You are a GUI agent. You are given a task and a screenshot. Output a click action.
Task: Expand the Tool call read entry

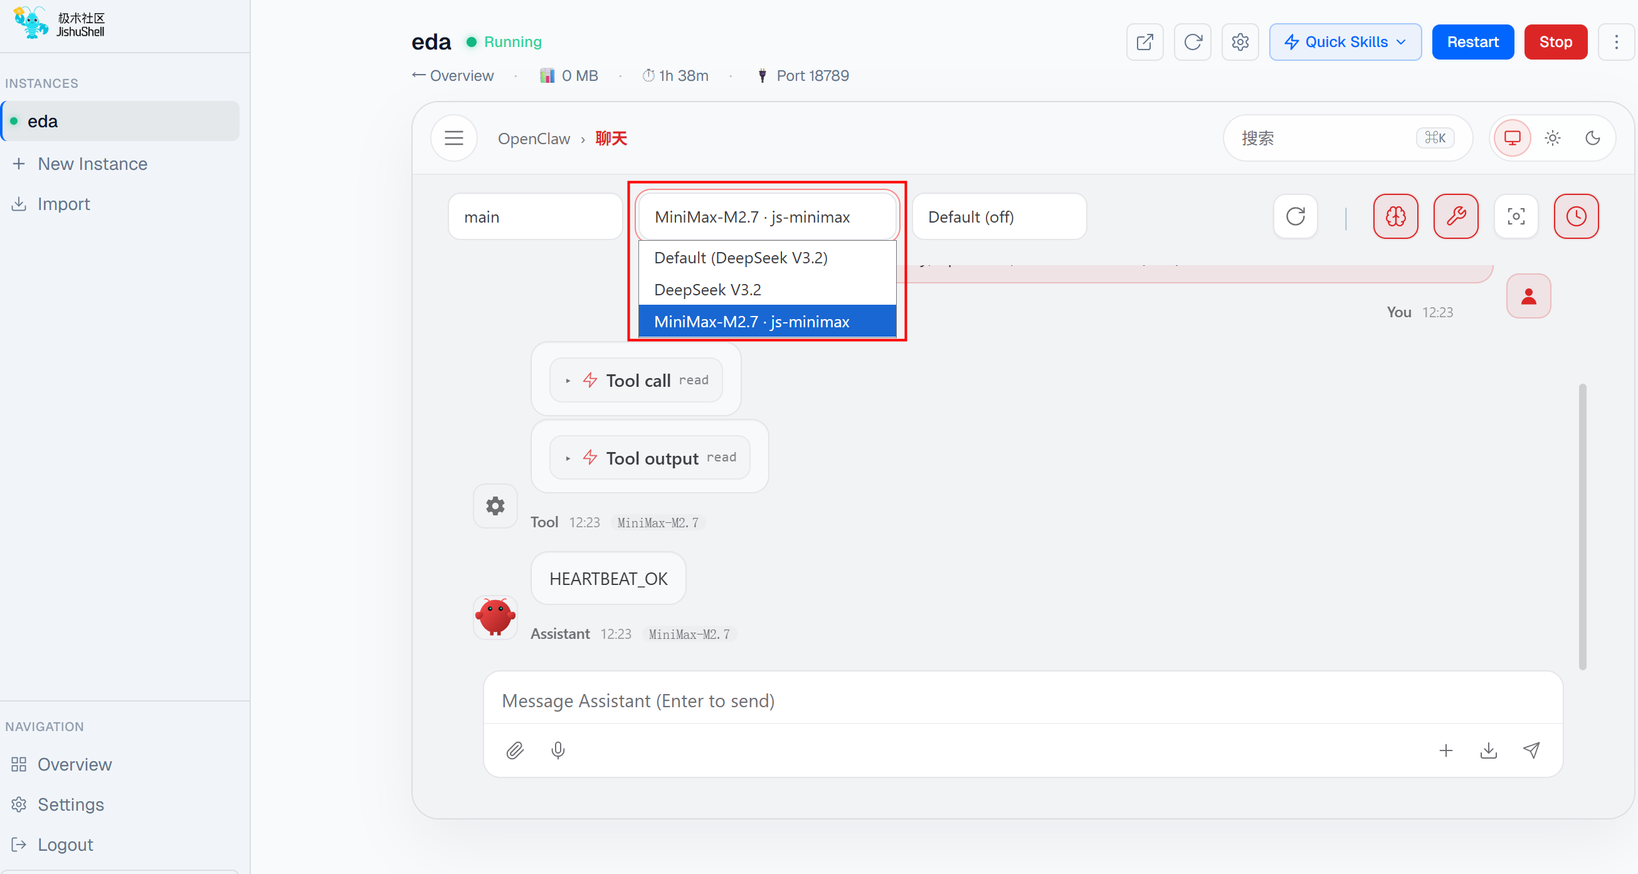pyautogui.click(x=636, y=380)
